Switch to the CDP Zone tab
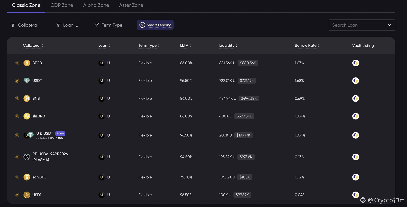Viewport: 407px width, 207px height. tap(62, 5)
